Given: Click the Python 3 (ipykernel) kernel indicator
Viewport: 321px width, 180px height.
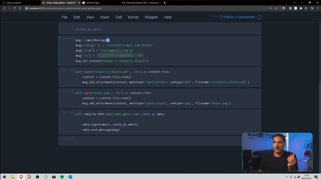Looking at the screenshot, I should pyautogui.click(x=239, y=17).
